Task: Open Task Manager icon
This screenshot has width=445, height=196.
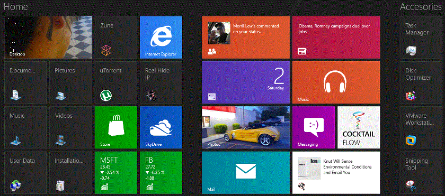Action: pyautogui.click(x=411, y=50)
